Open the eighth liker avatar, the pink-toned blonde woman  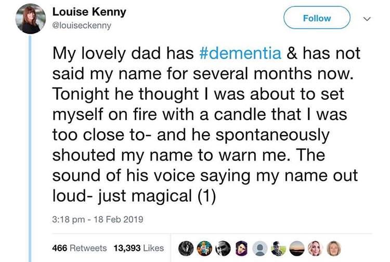[315, 248]
